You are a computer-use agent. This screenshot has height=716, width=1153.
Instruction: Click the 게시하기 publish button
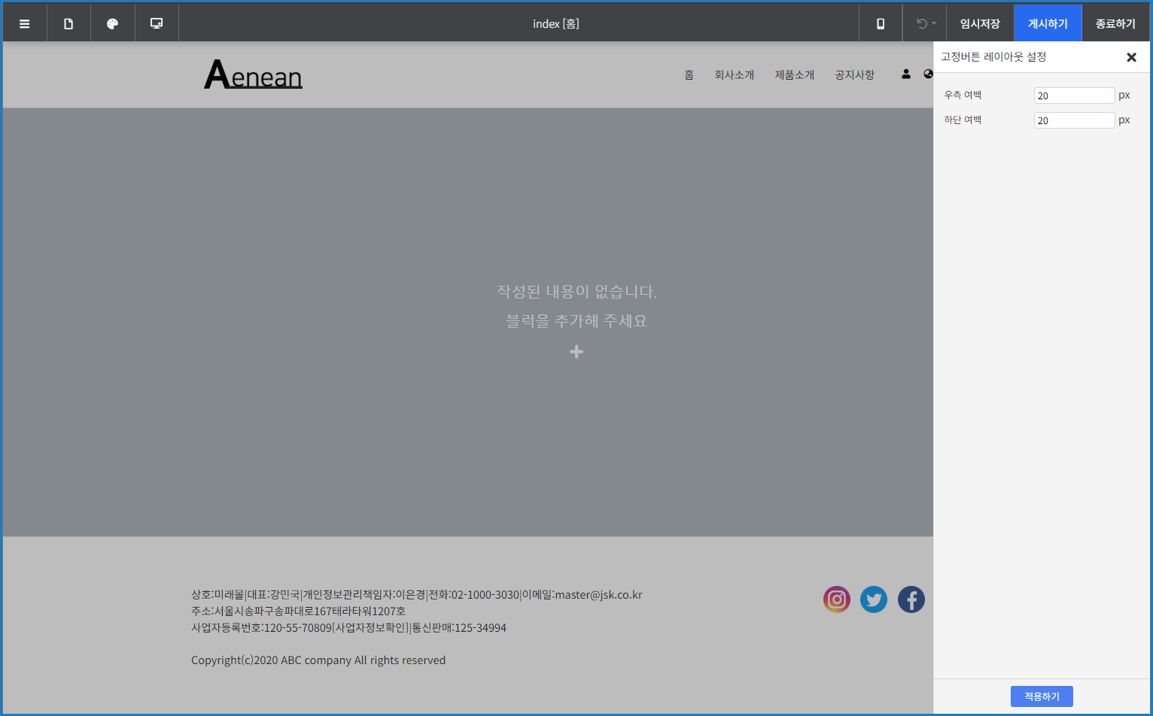pyautogui.click(x=1048, y=24)
